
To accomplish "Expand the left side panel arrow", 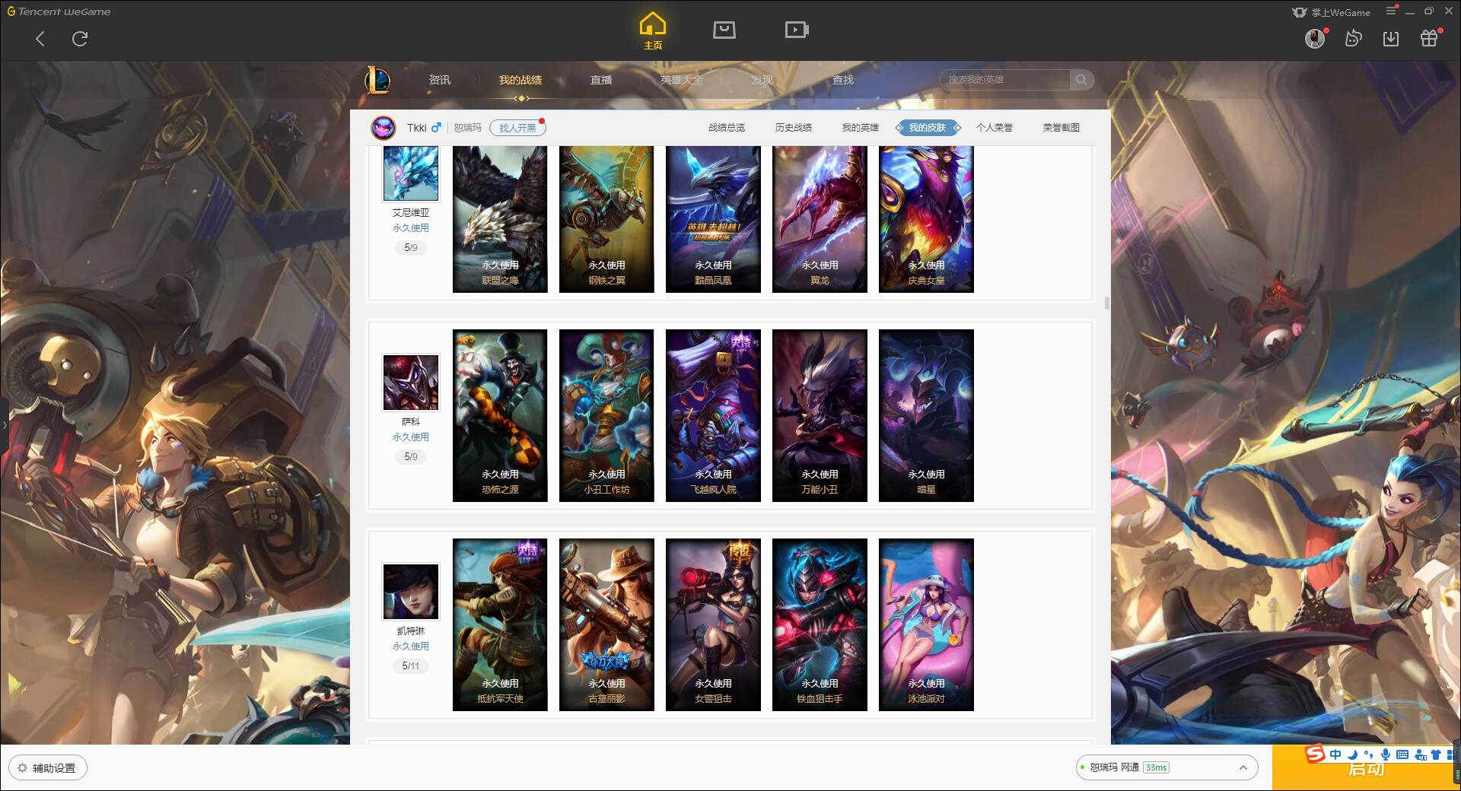I will coord(4,424).
